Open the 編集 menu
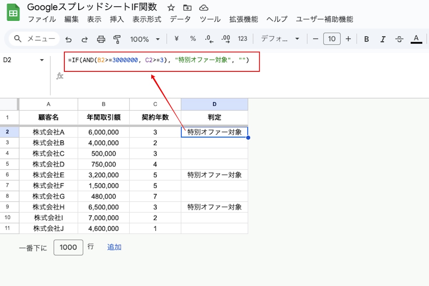 (71, 19)
